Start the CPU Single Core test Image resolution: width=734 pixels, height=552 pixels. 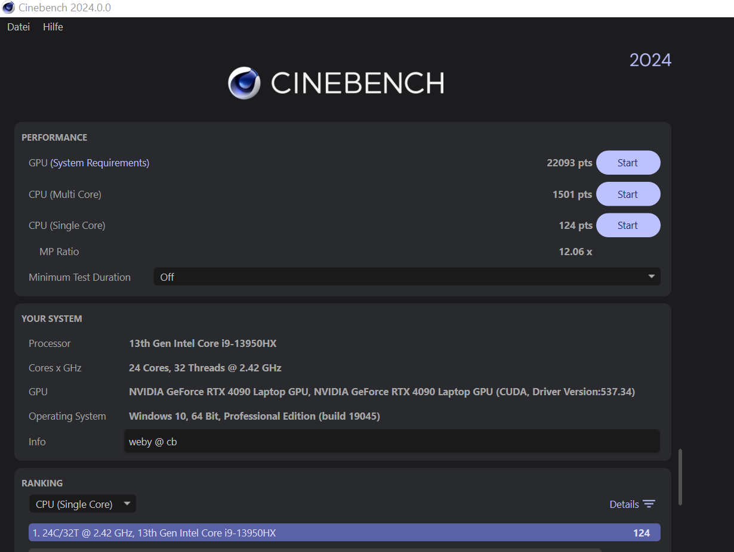point(628,225)
